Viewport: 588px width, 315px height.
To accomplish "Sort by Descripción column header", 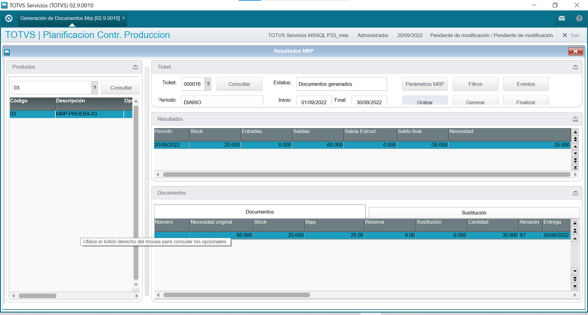I will 89,104.
